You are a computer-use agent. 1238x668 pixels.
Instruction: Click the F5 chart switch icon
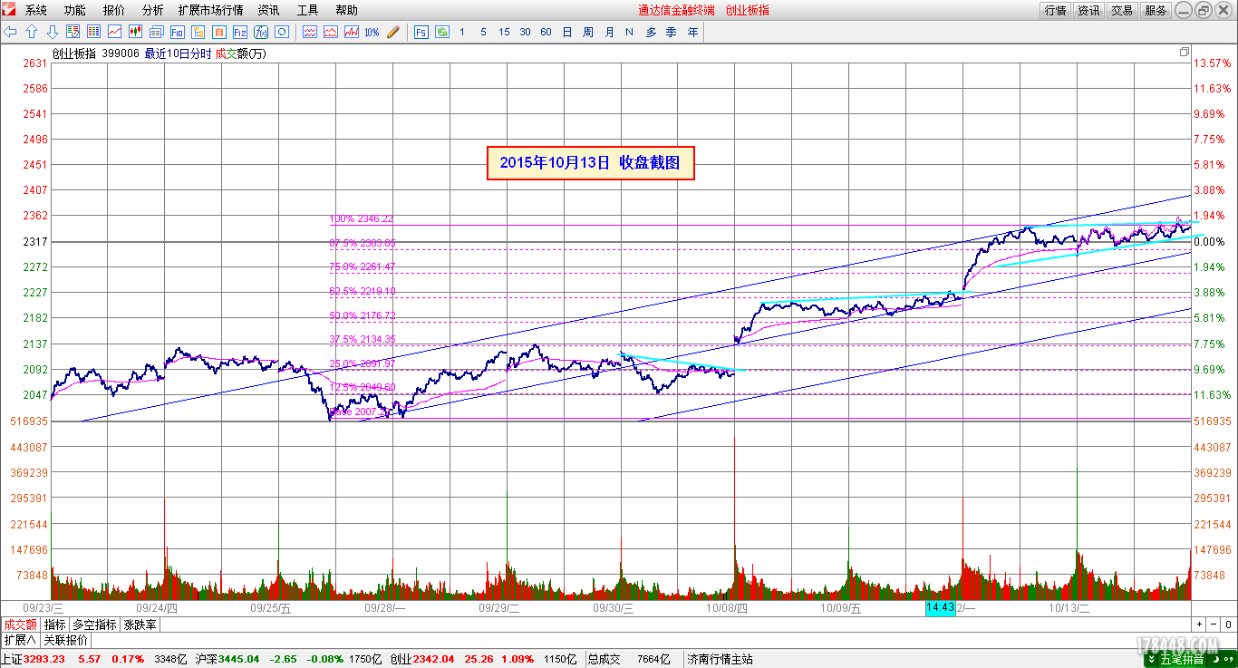421,32
